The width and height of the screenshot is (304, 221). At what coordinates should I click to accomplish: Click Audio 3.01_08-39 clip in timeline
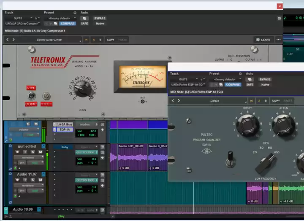(x=133, y=157)
